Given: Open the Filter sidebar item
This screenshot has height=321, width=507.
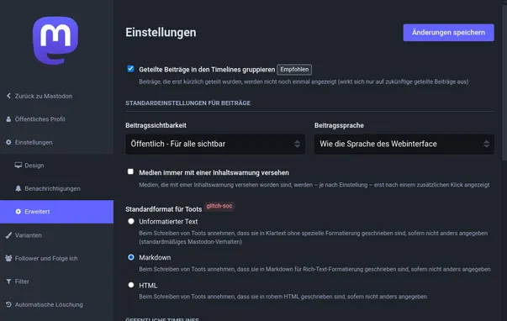Looking at the screenshot, I should pos(56,282).
